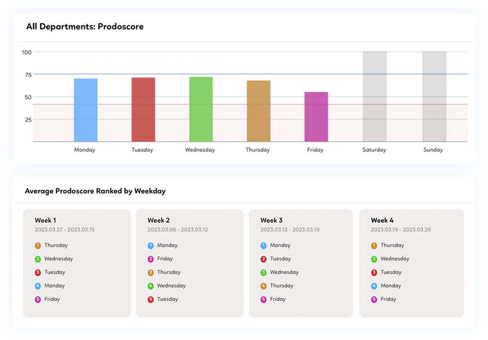The image size is (488, 340).
Task: Click the orange Thursday bar
Action: [258, 111]
